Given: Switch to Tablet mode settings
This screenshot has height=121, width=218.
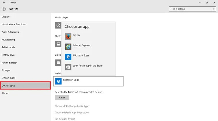Looking at the screenshot, I should click(8, 47).
